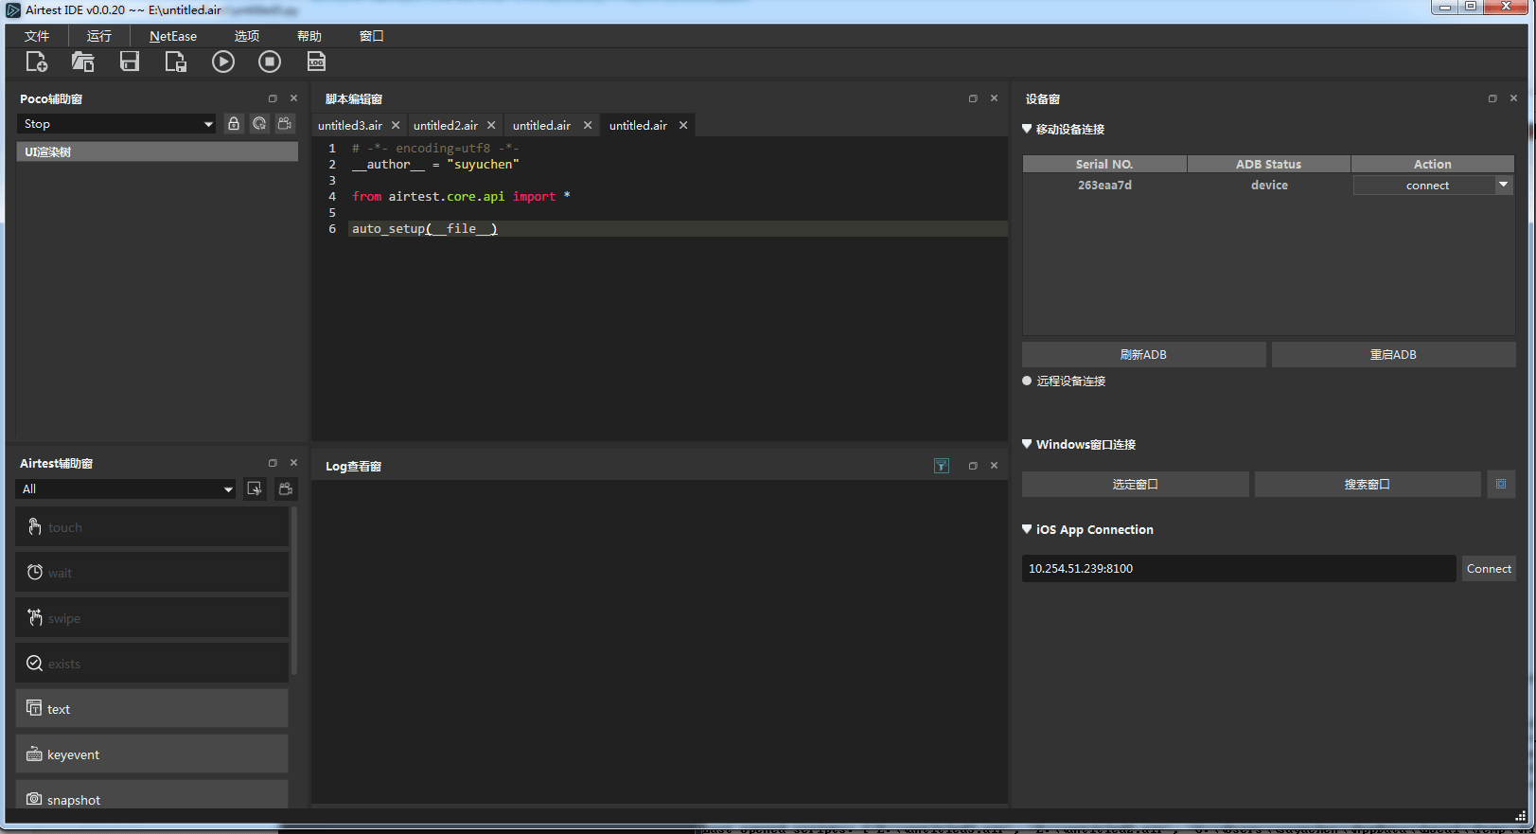Click the 搜索窗口 button

pos(1368,484)
